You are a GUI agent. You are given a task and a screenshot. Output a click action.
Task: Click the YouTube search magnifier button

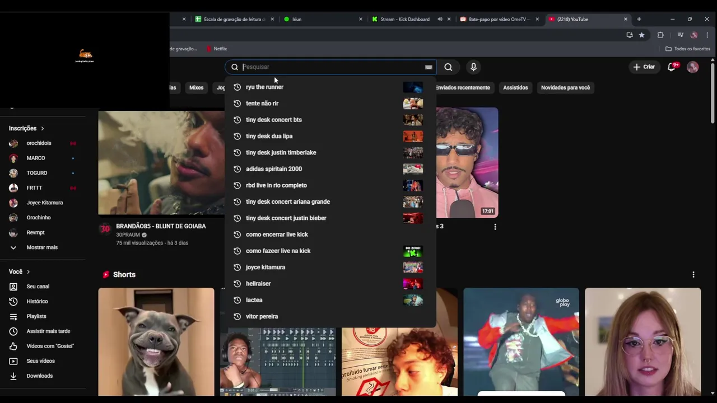448,67
